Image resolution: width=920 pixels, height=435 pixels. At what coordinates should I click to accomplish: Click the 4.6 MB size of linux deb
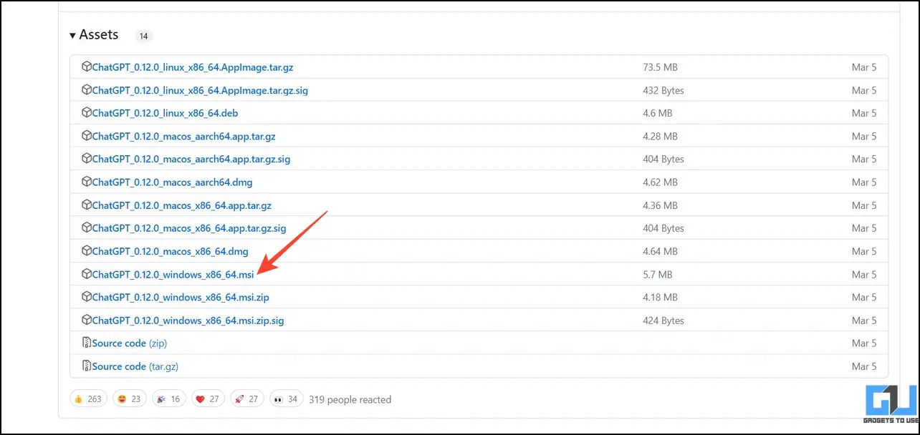click(x=658, y=113)
